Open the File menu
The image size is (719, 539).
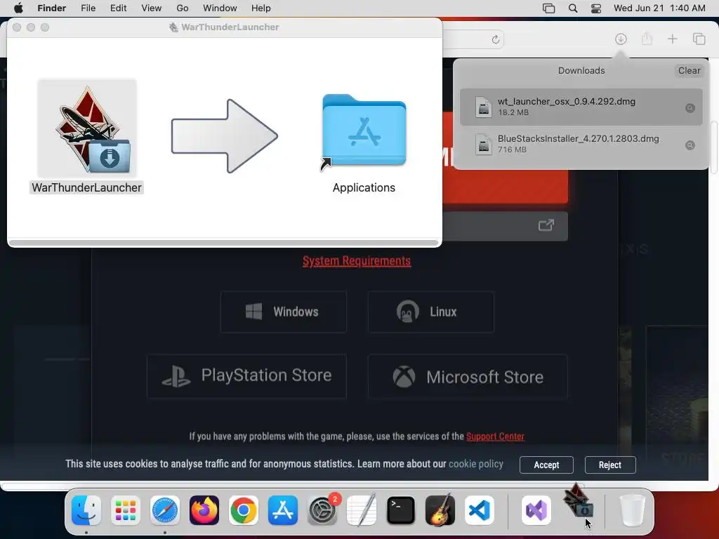[x=88, y=8]
